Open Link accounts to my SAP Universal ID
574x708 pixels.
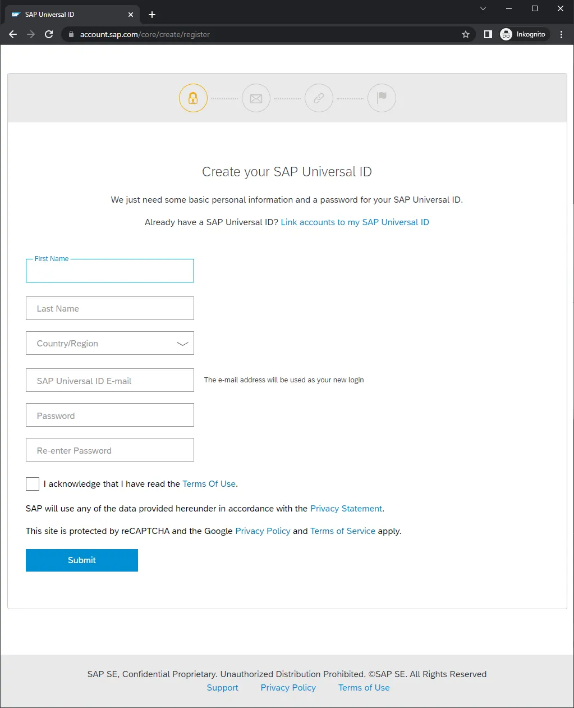[x=355, y=222]
